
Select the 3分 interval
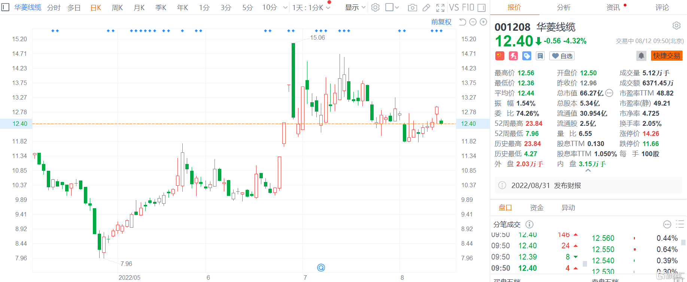tap(226, 7)
